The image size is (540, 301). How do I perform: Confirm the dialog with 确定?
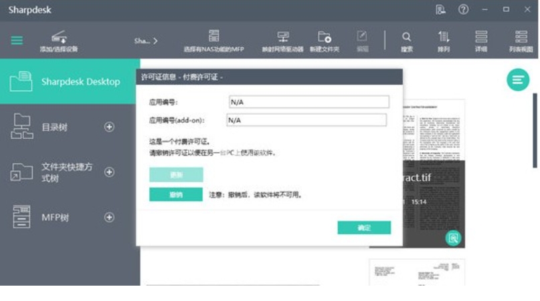point(364,228)
